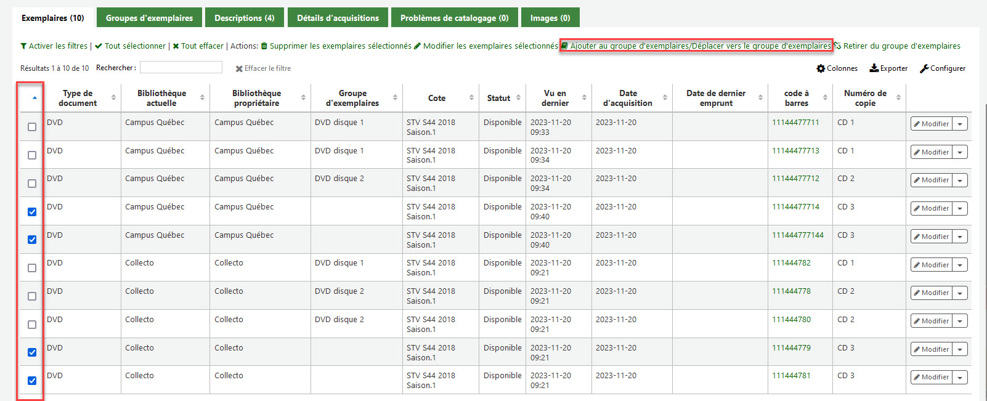Expand Modifier dropdown for barcode 11144477711
The image size is (987, 401).
[960, 124]
